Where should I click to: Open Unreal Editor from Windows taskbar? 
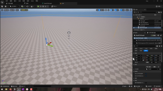[19, 89]
